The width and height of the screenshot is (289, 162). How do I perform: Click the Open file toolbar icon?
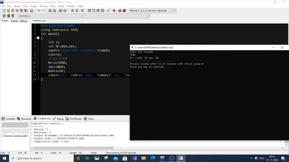tap(8, 11)
